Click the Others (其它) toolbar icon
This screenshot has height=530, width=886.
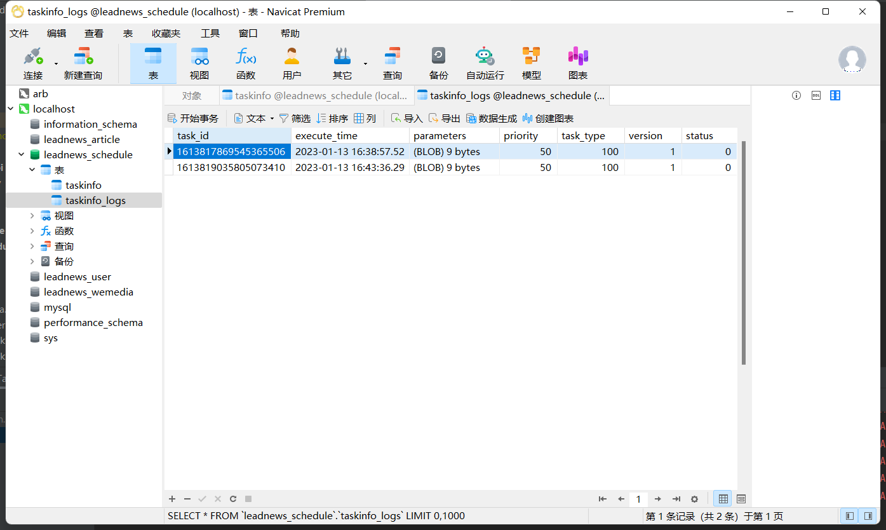tap(342, 63)
